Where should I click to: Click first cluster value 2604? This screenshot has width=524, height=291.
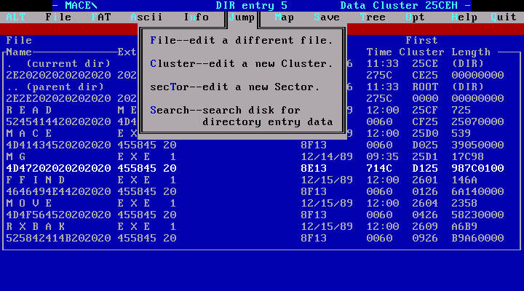[425, 204]
